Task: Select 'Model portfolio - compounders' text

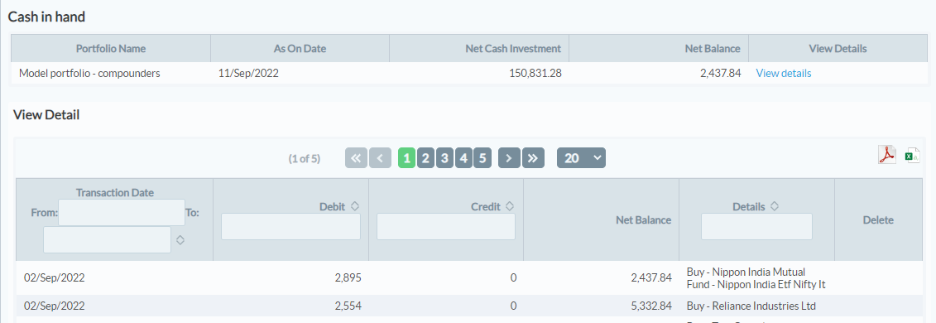Action: click(89, 74)
